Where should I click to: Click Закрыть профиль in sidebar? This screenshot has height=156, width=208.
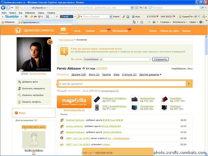34,102
